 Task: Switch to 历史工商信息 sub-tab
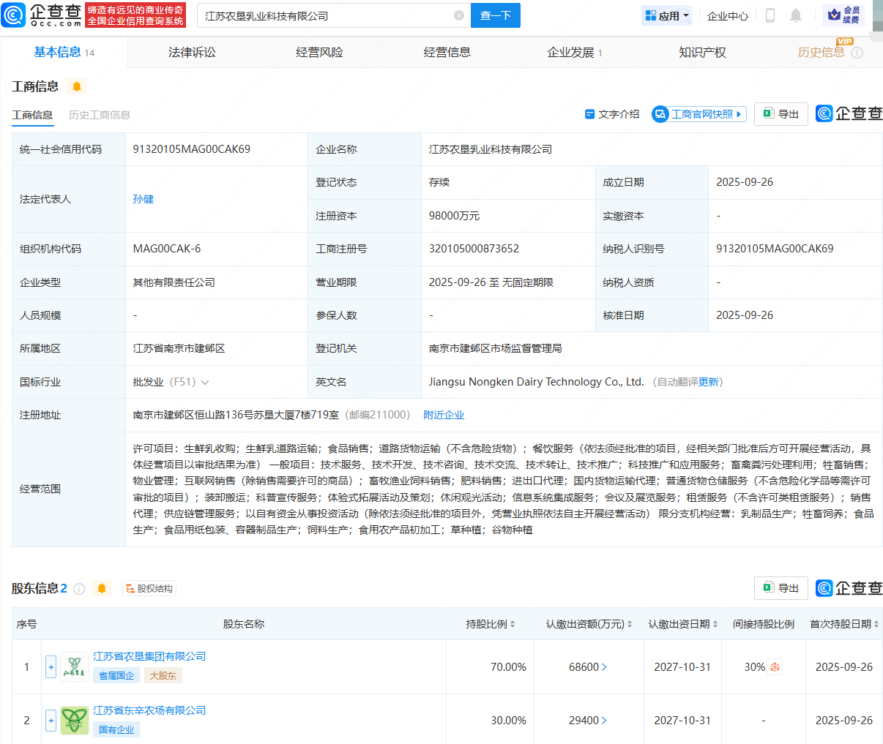point(100,115)
